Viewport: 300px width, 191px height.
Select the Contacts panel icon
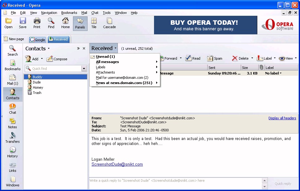(13, 94)
